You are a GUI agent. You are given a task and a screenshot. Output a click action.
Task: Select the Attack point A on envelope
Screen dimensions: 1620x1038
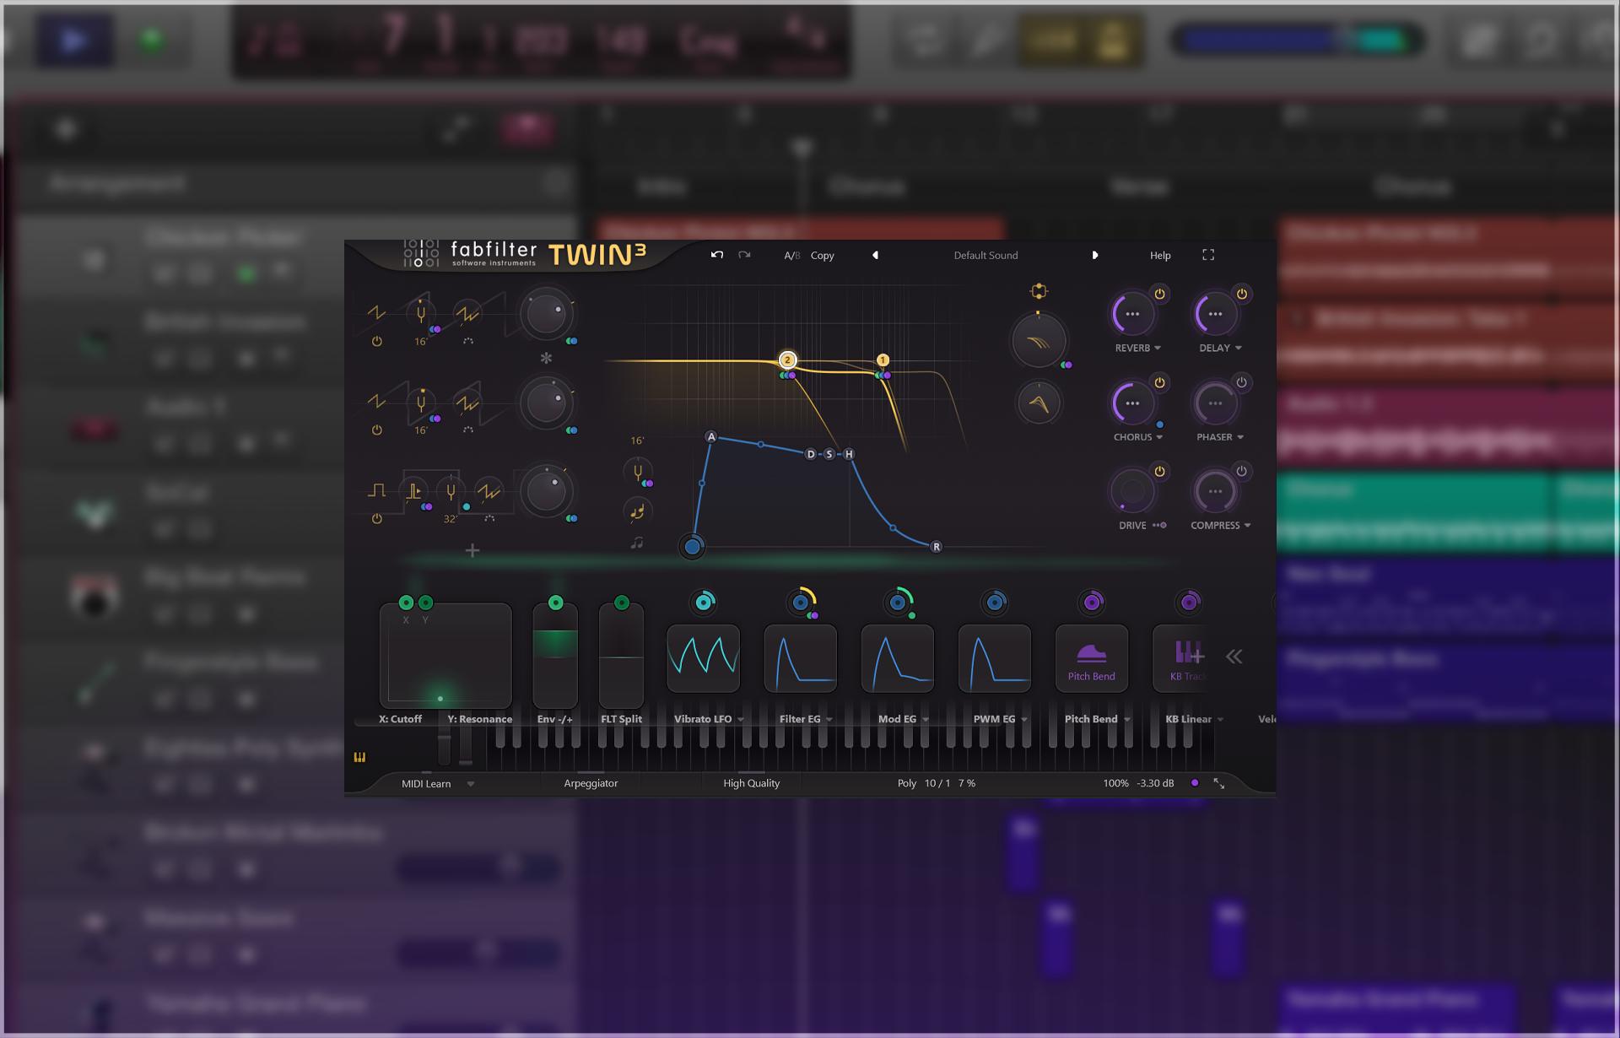[711, 437]
